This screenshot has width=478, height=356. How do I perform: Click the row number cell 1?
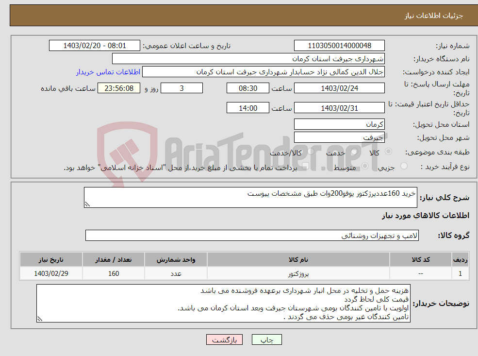pyautogui.click(x=460, y=273)
